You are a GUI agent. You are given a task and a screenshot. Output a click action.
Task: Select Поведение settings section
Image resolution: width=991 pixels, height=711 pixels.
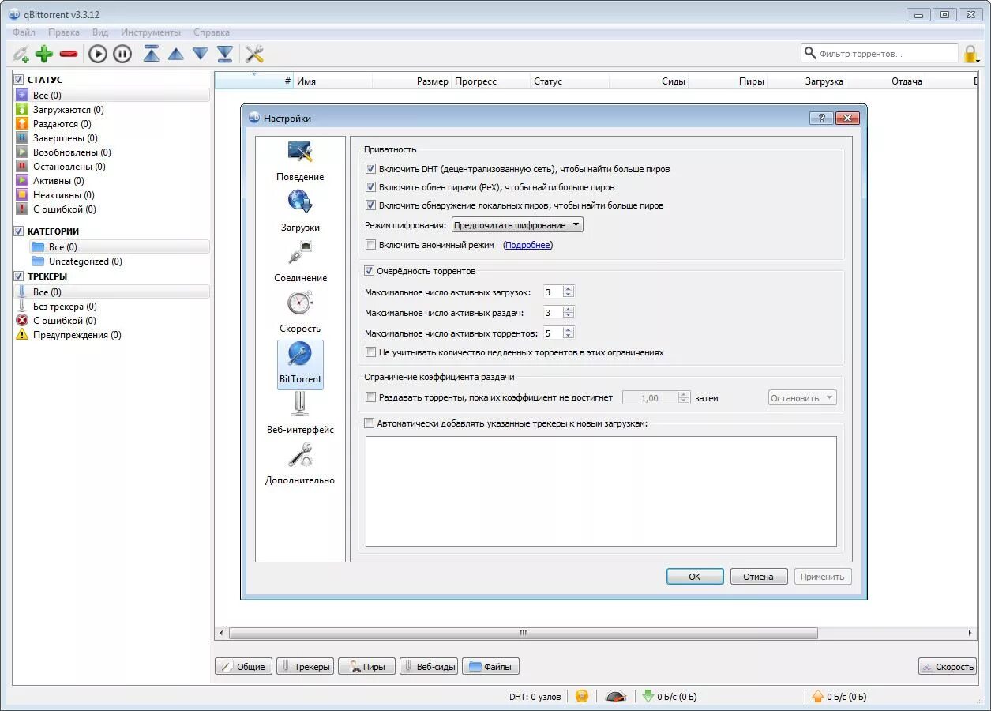(300, 162)
